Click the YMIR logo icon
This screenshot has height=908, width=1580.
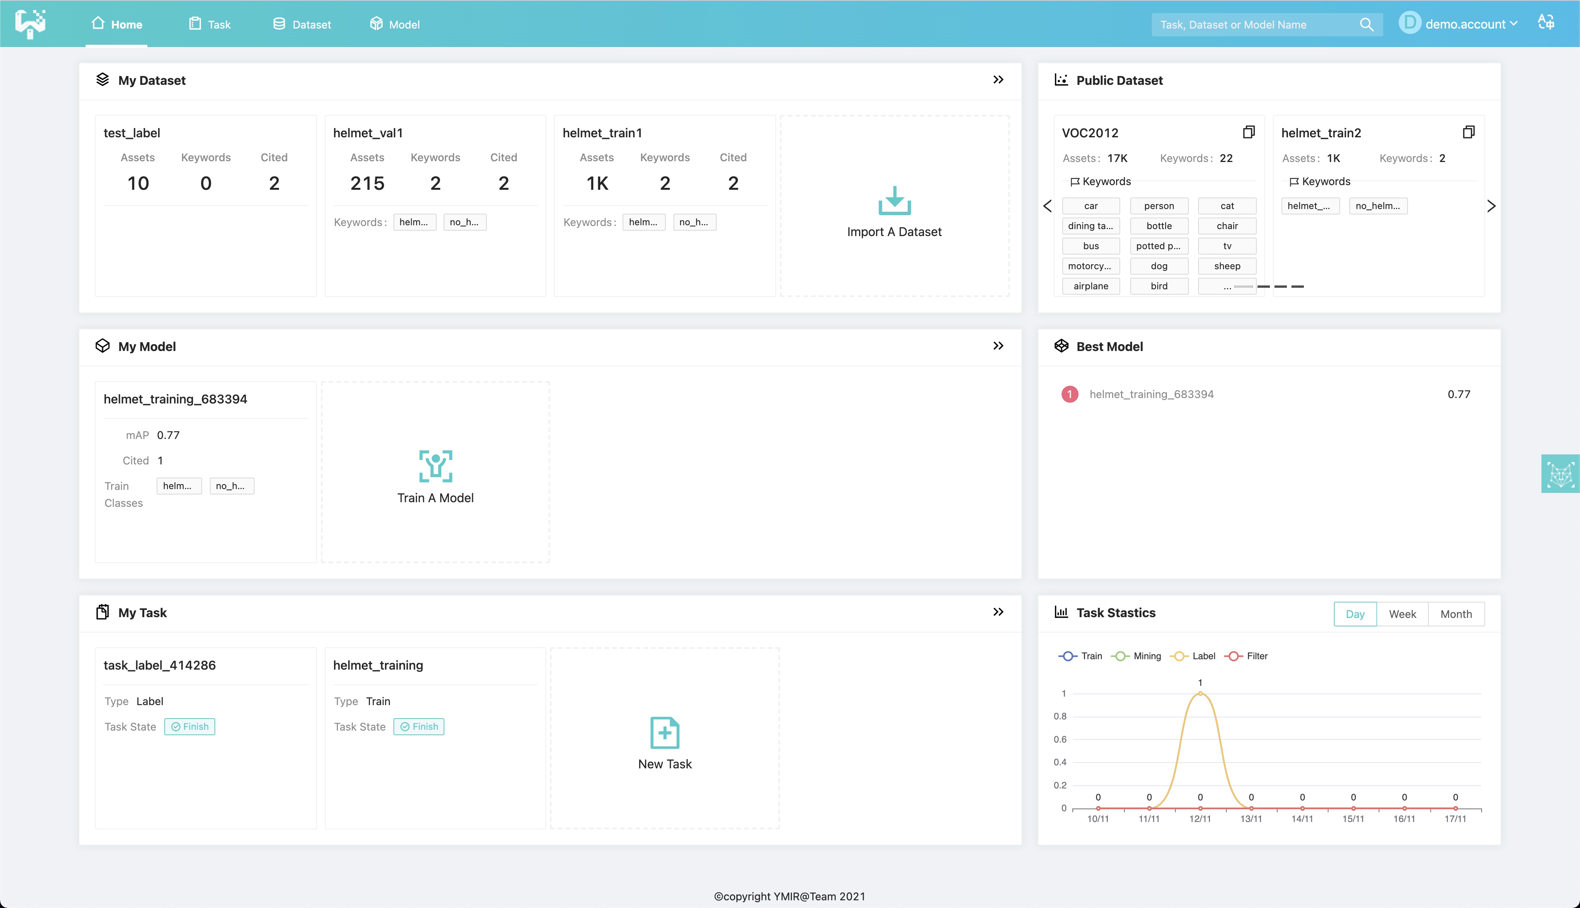pos(30,24)
